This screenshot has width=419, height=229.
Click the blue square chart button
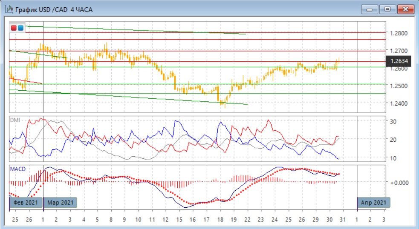[20, 28]
